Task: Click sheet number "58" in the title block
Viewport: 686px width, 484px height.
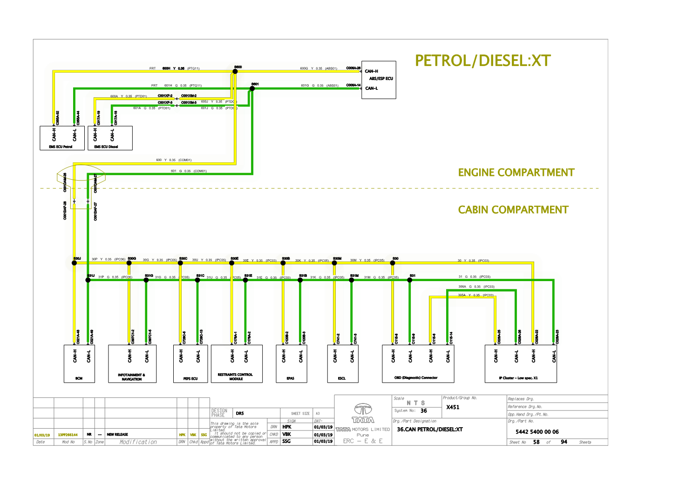Action: [x=537, y=442]
